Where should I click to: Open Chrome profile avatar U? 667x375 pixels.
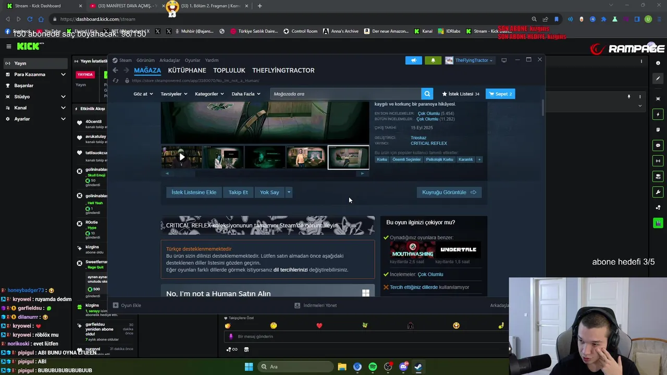pyautogui.click(x=648, y=19)
